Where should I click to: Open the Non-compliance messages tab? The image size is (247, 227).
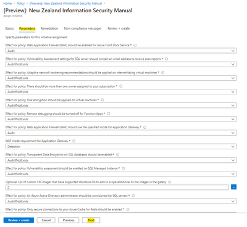coord(83,28)
